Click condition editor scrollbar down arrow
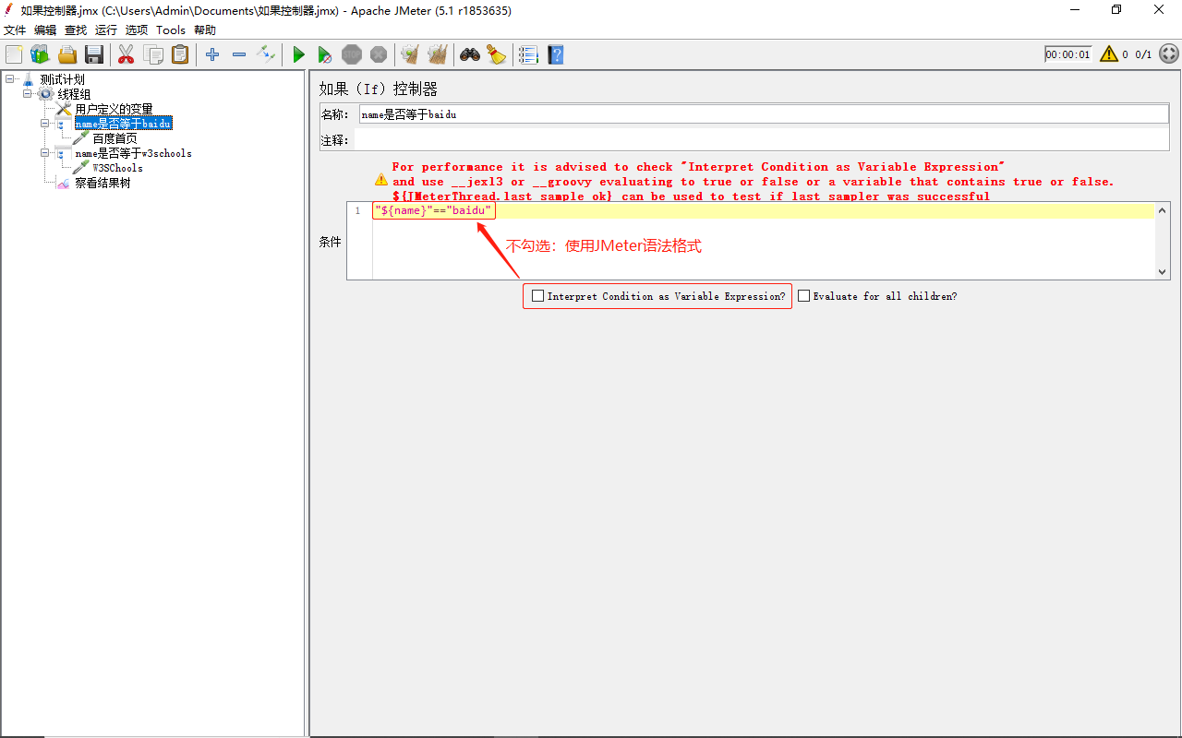Screen dimensions: 1182x738 point(1163,272)
